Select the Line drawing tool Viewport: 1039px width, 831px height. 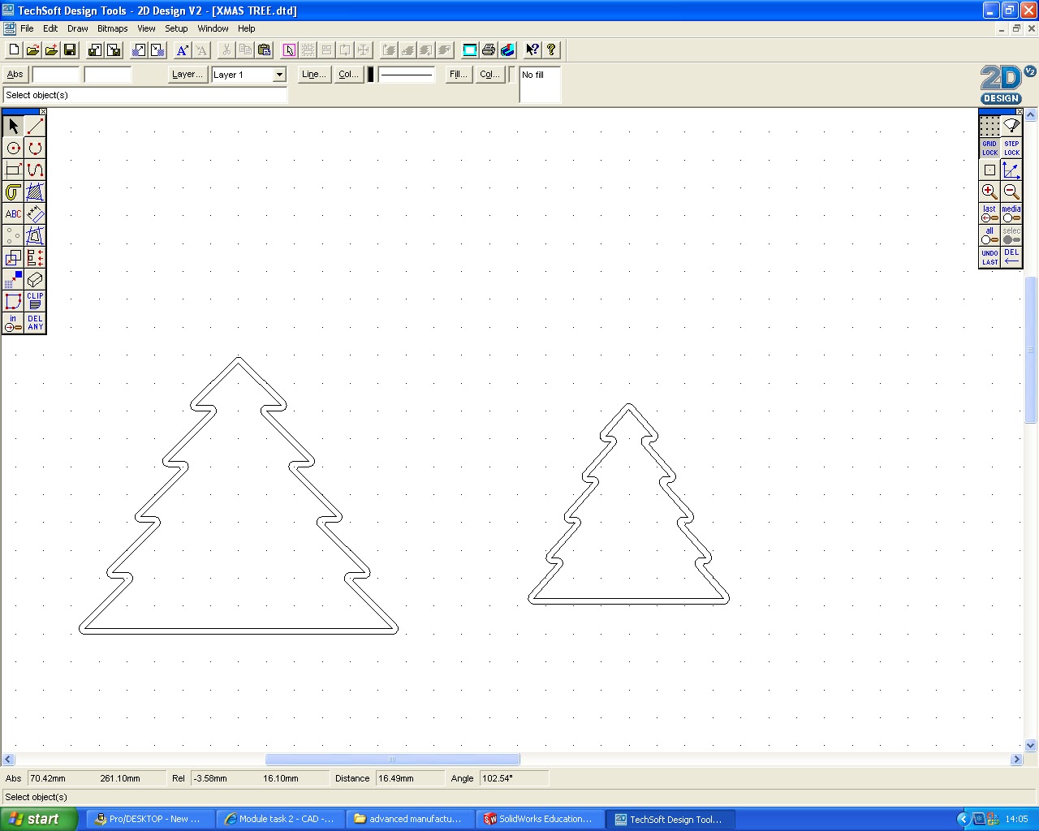(x=34, y=126)
